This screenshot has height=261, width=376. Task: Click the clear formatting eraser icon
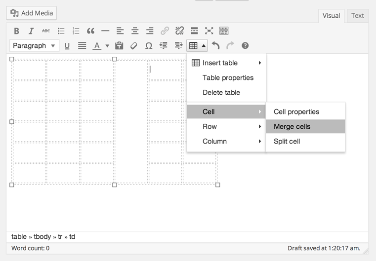[133, 46]
